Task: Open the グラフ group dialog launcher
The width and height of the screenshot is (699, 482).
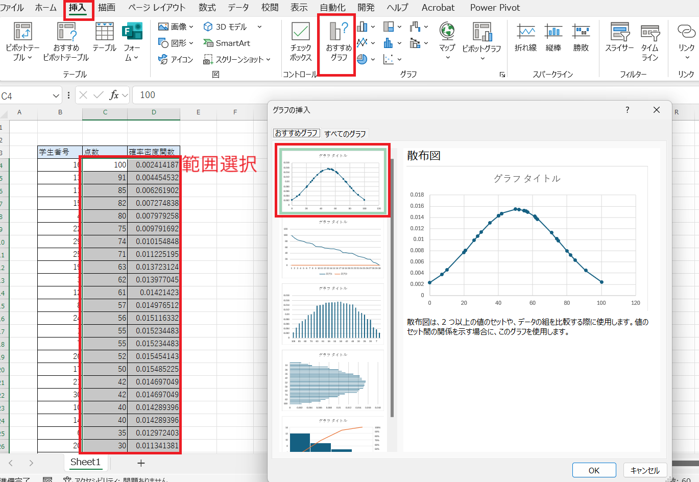Action: (502, 74)
